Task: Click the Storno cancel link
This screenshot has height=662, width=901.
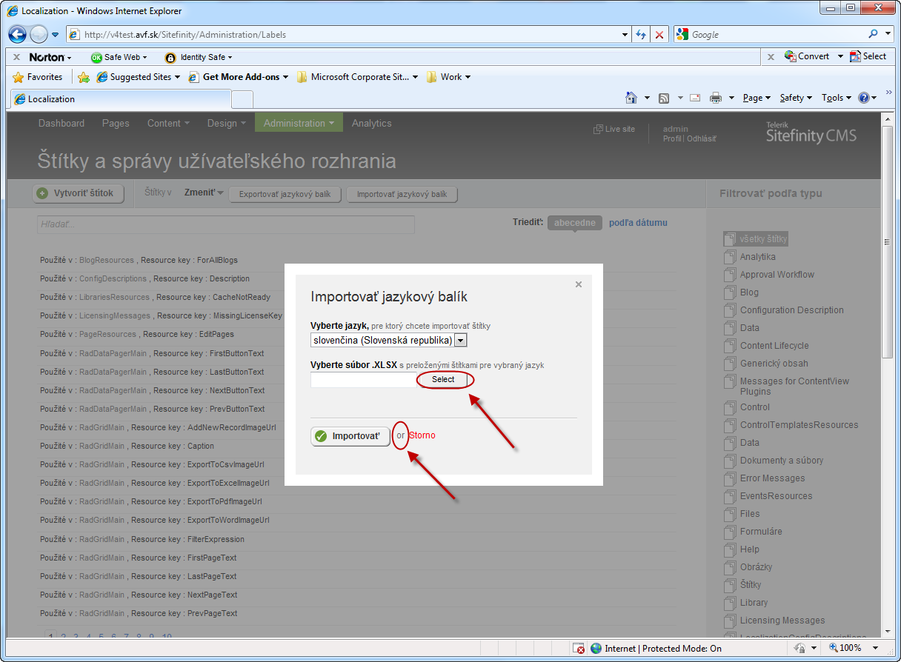Action: pos(422,435)
